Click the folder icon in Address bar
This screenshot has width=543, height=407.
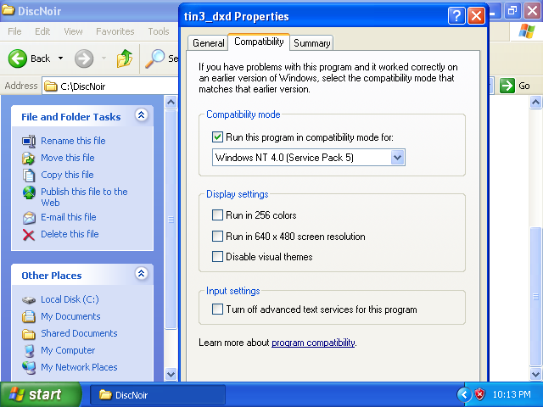click(x=51, y=86)
